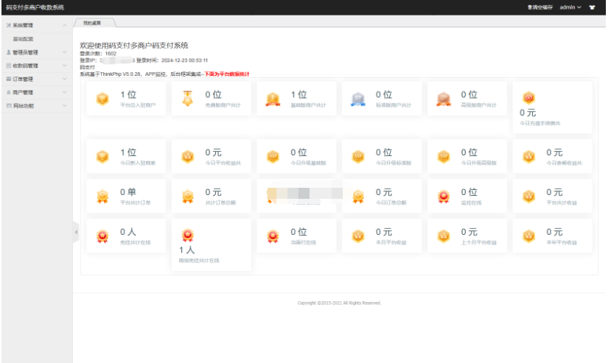
Task: Expand the 管理员管理 sidebar menu
Action: click(36, 52)
